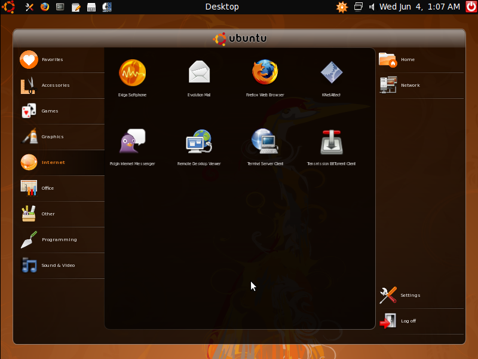The height and width of the screenshot is (359, 478).
Task: Switch to the Accessories category
Action: tap(62, 86)
